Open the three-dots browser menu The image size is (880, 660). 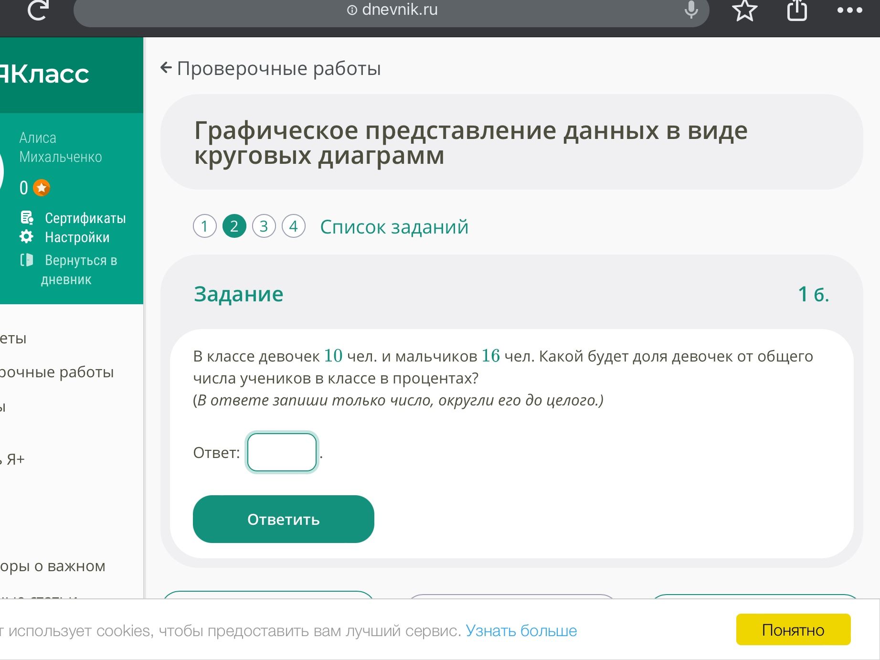pyautogui.click(x=850, y=10)
